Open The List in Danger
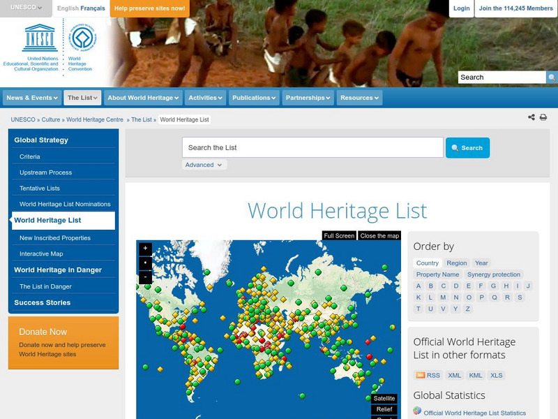 click(63, 286)
